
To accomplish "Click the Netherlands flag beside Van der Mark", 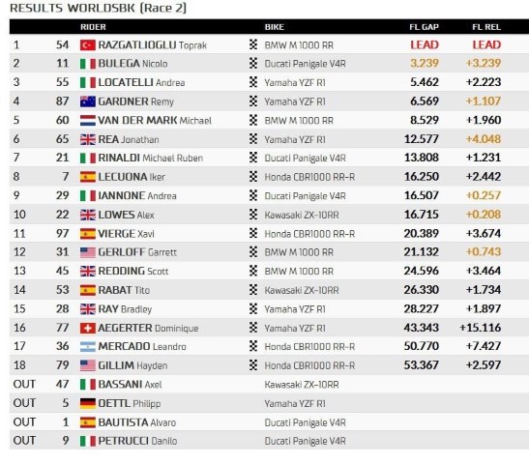I will tap(88, 121).
